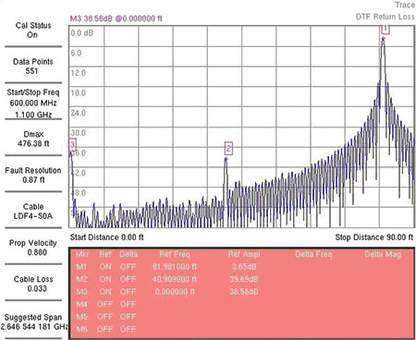Click the M3 Ref ON cell

(x=105, y=292)
